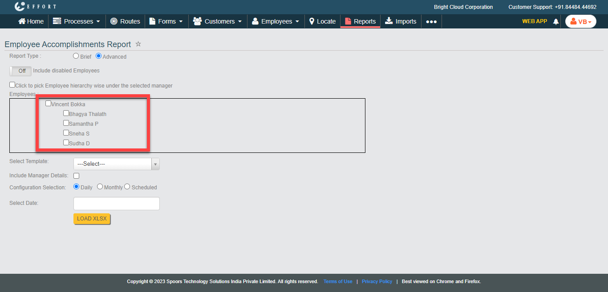The height and width of the screenshot is (292, 608).
Task: Toggle Include disabled Employees switch
Action: tap(20, 71)
